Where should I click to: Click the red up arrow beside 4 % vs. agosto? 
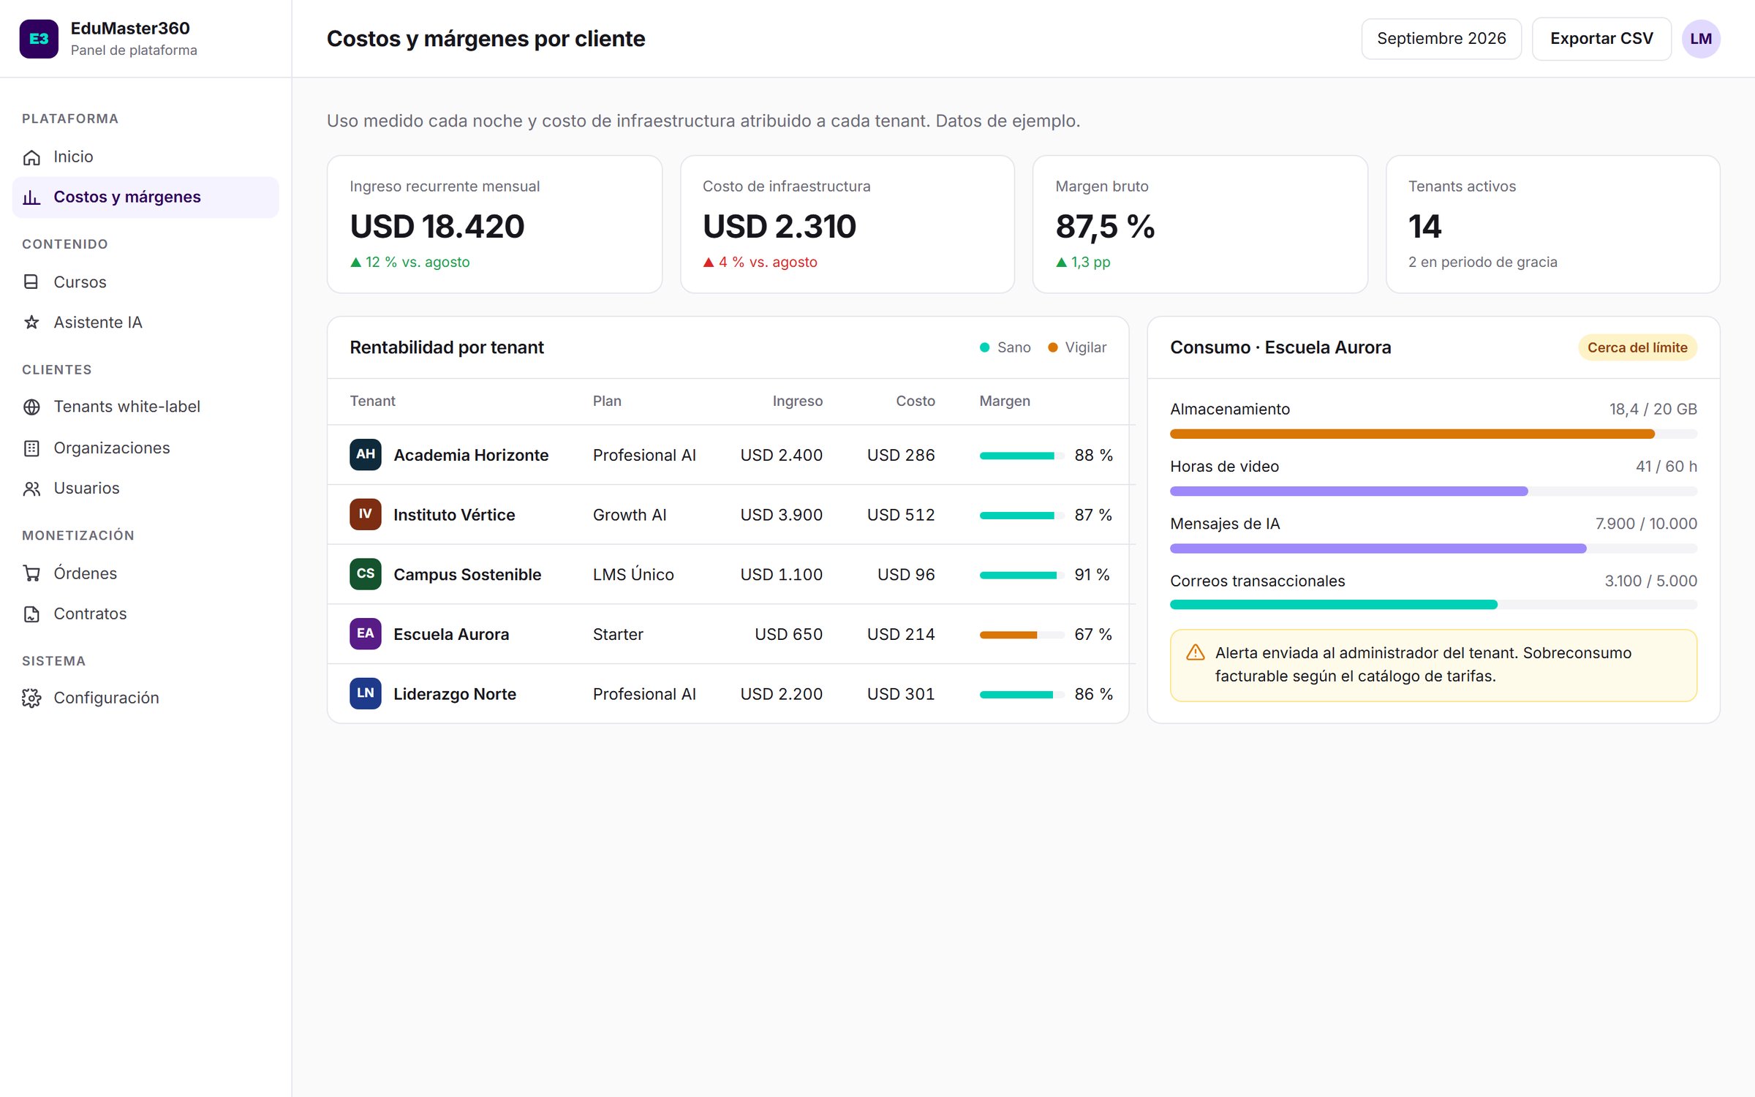(x=708, y=262)
